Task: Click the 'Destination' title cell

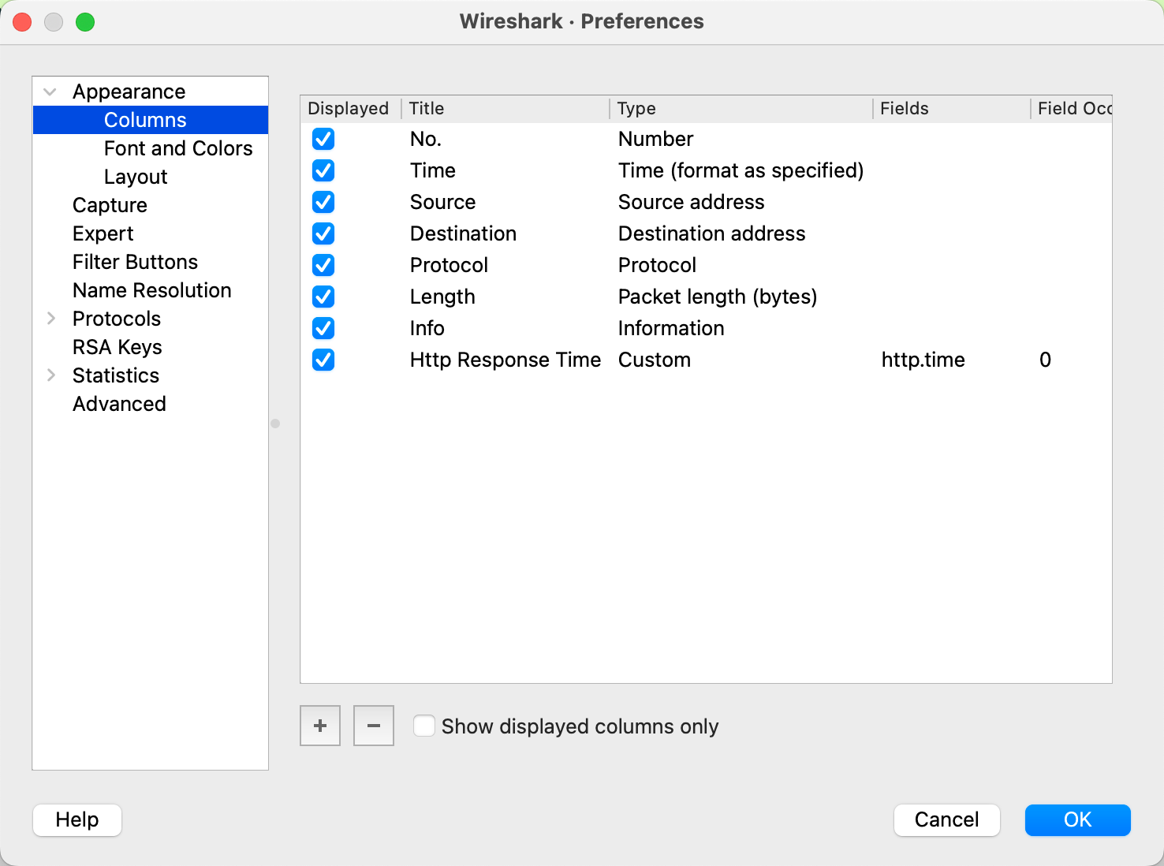Action: (x=464, y=233)
